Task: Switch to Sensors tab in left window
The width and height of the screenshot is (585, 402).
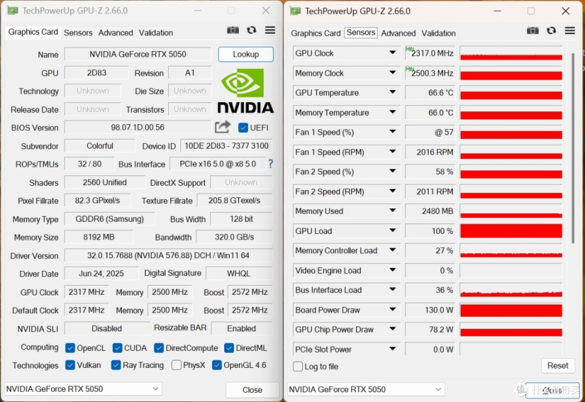Action: tap(78, 32)
